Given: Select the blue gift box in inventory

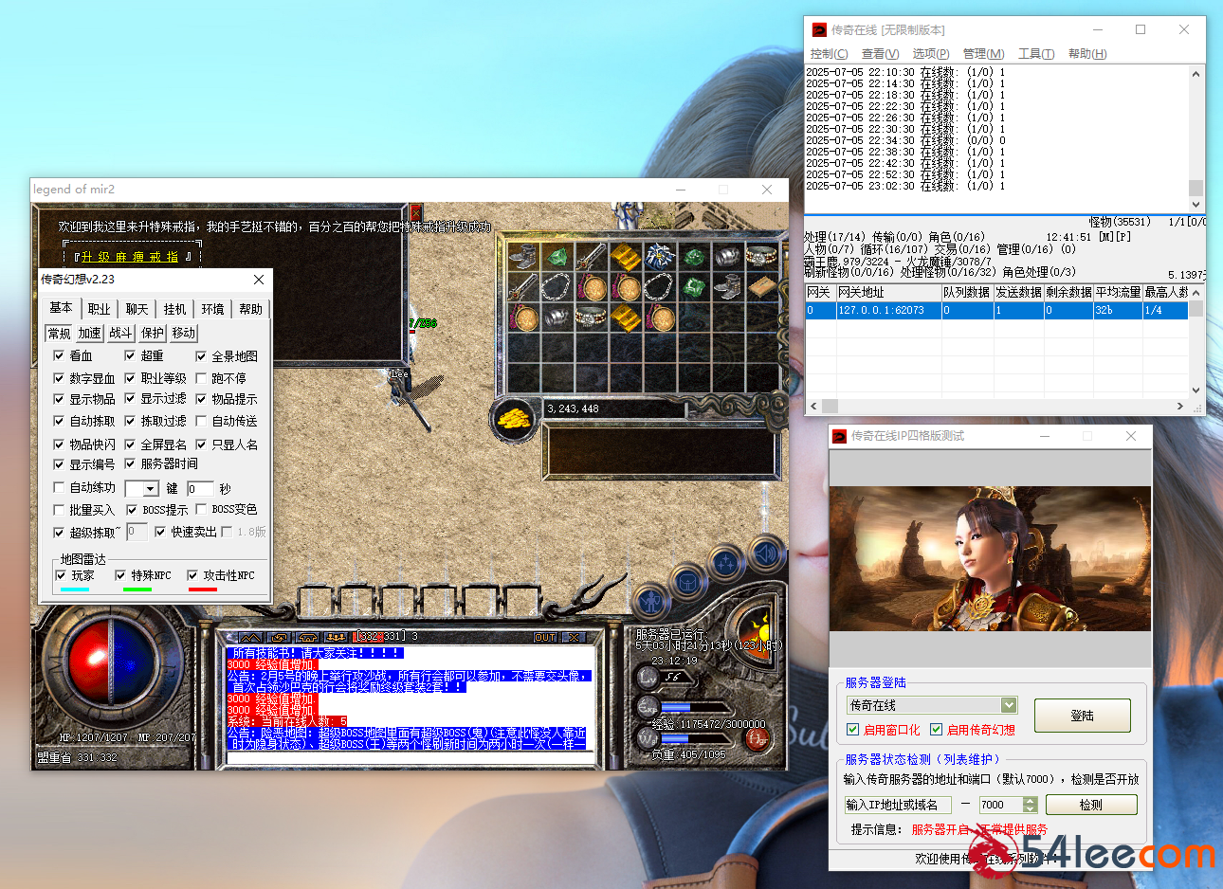Looking at the screenshot, I should [659, 256].
